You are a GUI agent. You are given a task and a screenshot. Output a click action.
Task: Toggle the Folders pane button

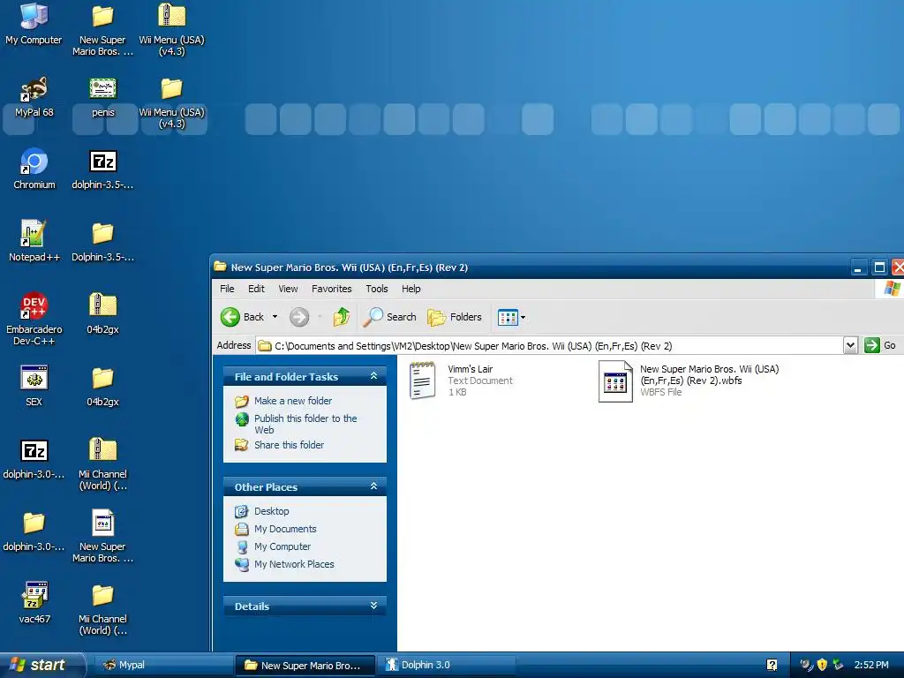[455, 317]
